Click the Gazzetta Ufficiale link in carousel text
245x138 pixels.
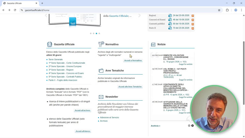[x=119, y=16]
